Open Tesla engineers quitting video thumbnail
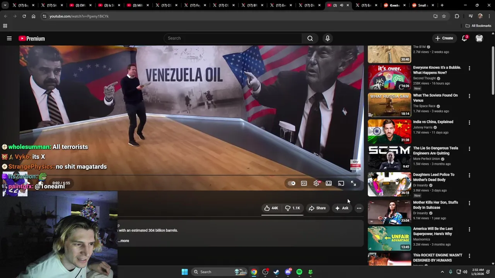This screenshot has width=495, height=278. [389, 158]
